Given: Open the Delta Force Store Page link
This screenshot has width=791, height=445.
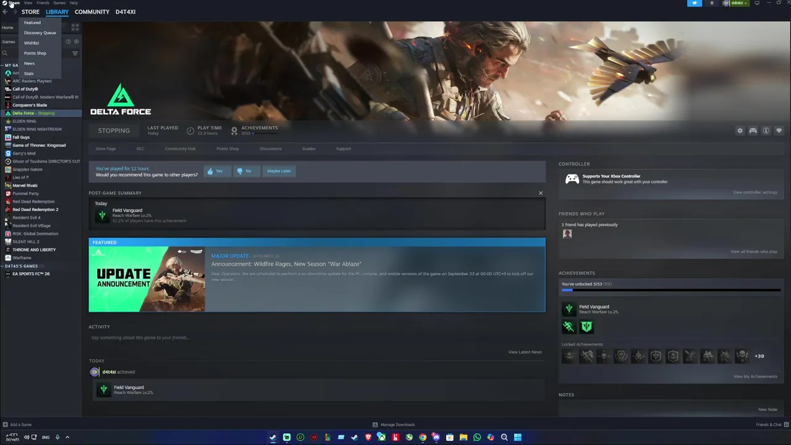Looking at the screenshot, I should 106,149.
